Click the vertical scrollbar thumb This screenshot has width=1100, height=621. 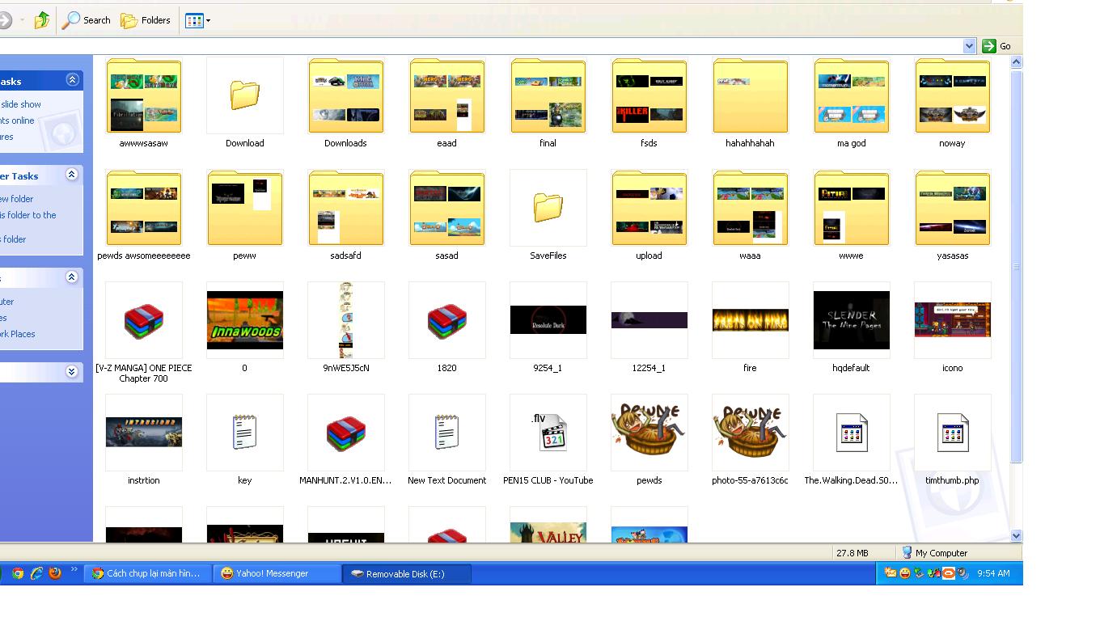1017,266
